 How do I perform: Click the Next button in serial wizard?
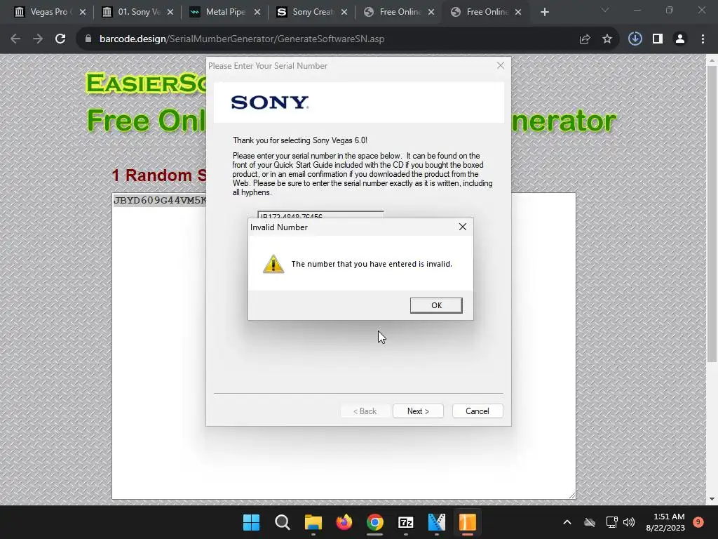[x=418, y=411]
